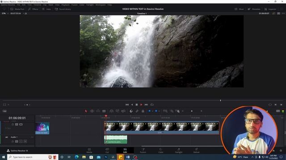
Task: Switch to the Deliver page tab
Action: pyautogui.click(x=197, y=151)
